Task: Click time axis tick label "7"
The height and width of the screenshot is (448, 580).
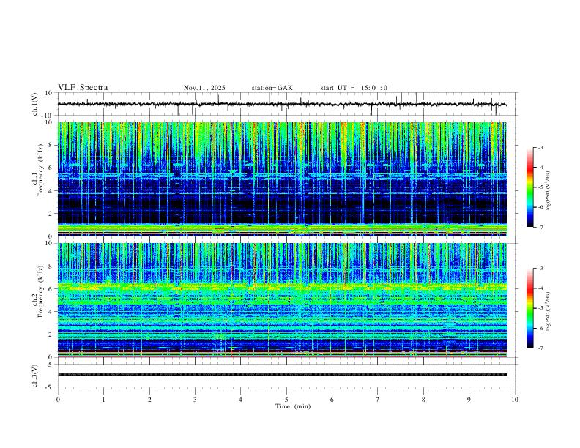Action: [x=378, y=400]
